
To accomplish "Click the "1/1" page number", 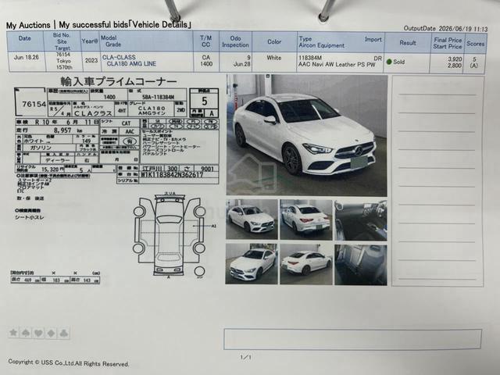I will coord(245,357).
